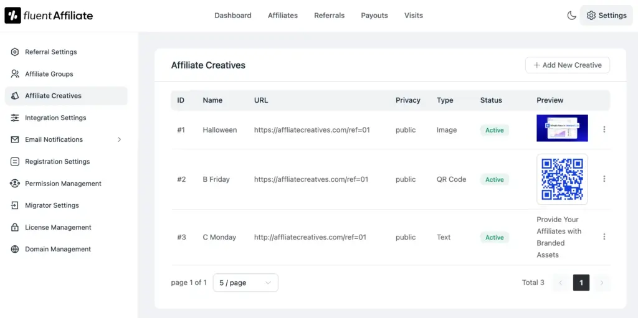The width and height of the screenshot is (638, 318).
Task: Click the Add New Creative button
Action: pyautogui.click(x=567, y=65)
